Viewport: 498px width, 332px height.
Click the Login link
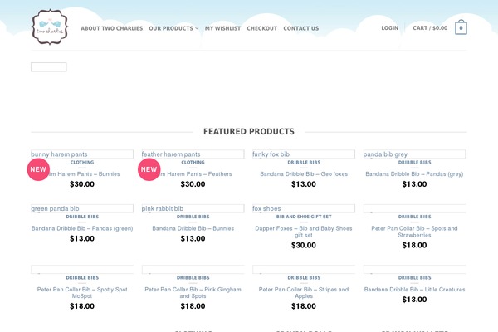coord(390,28)
